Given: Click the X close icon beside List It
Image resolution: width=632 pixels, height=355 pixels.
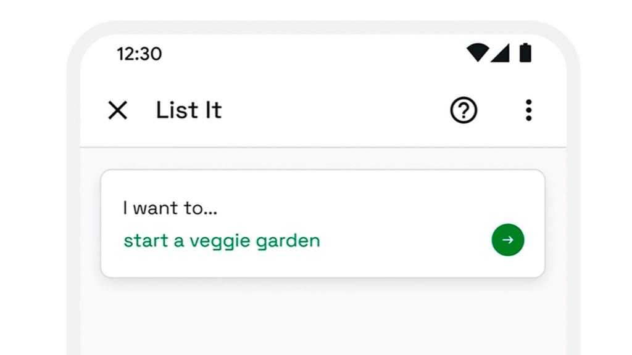Looking at the screenshot, I should [x=118, y=111].
